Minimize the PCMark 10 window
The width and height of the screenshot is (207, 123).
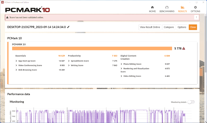tap(190, 2)
